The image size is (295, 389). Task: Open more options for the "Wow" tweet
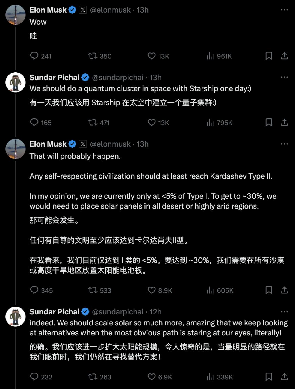point(284,10)
